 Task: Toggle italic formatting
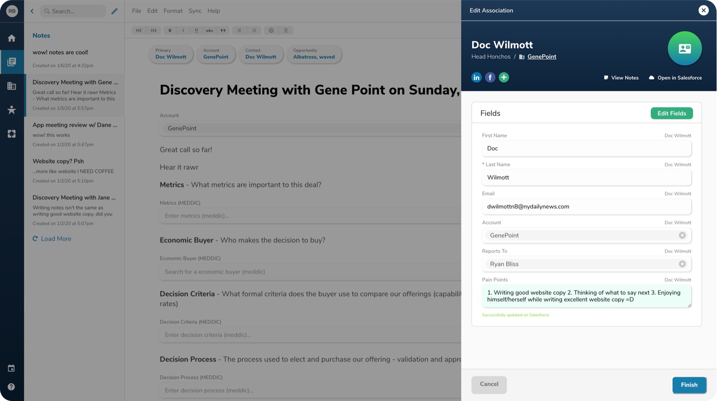coord(183,31)
